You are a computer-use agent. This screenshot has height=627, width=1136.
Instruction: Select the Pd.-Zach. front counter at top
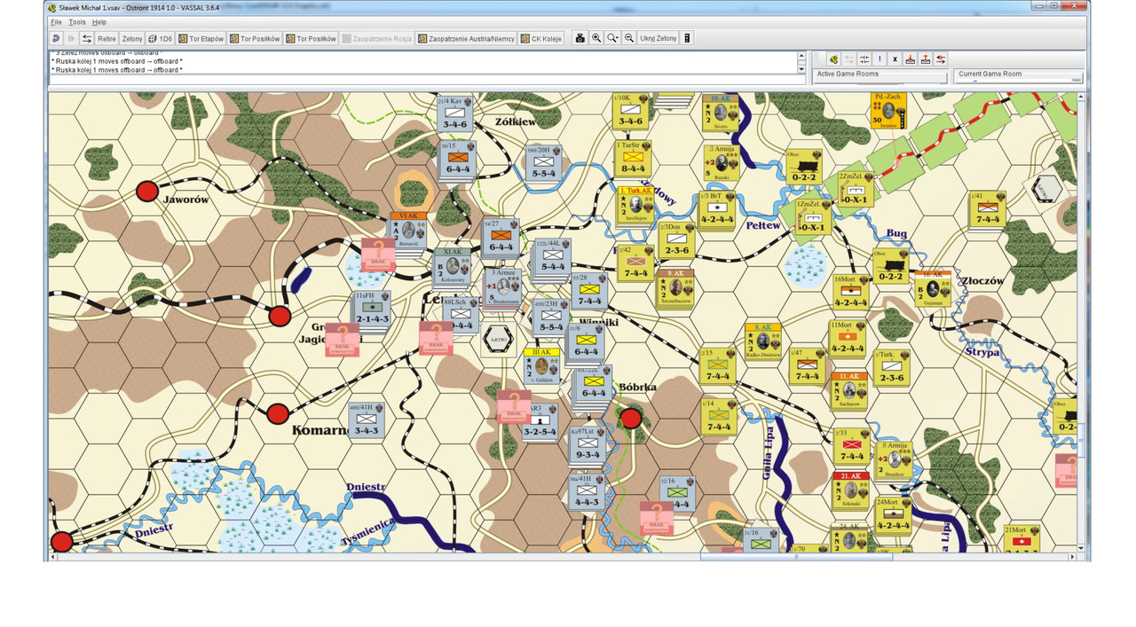888,111
